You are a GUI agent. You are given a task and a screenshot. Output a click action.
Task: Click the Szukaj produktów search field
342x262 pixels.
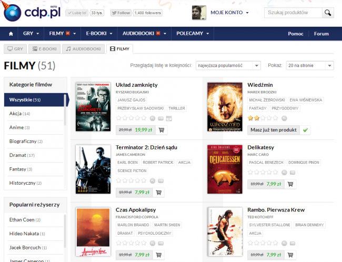[x=293, y=13]
